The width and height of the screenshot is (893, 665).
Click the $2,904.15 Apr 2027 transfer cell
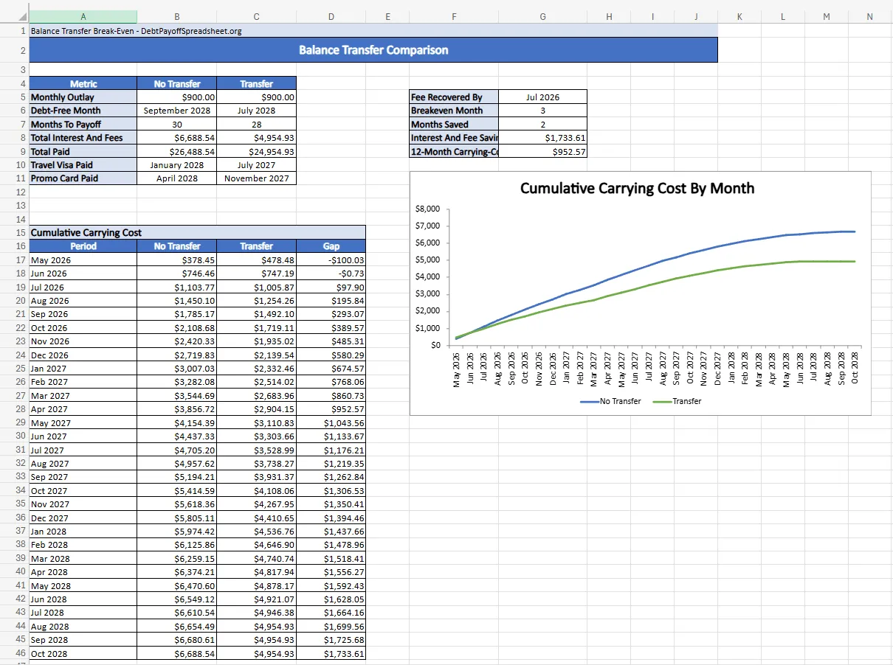point(256,409)
